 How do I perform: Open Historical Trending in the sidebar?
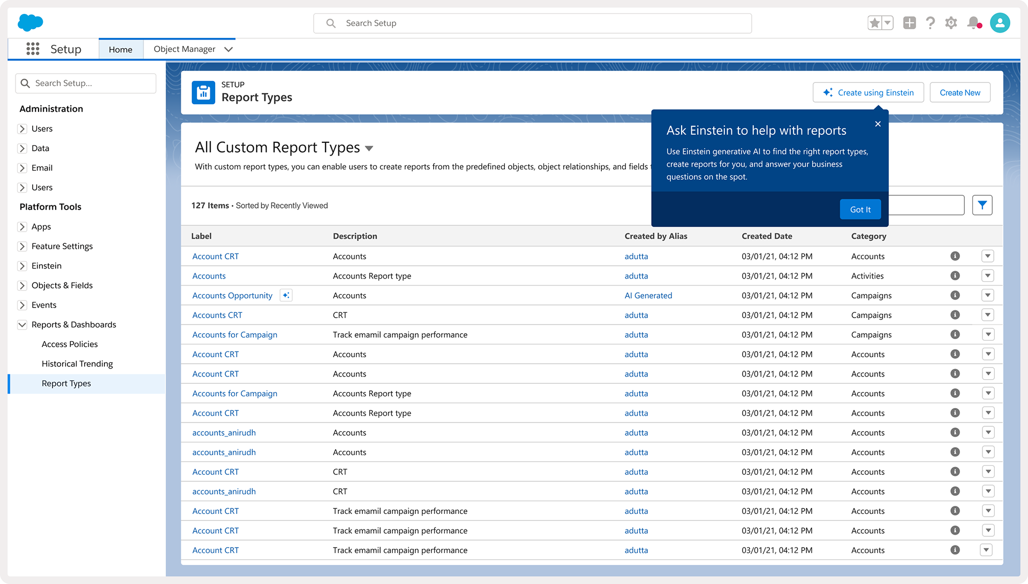click(x=77, y=364)
